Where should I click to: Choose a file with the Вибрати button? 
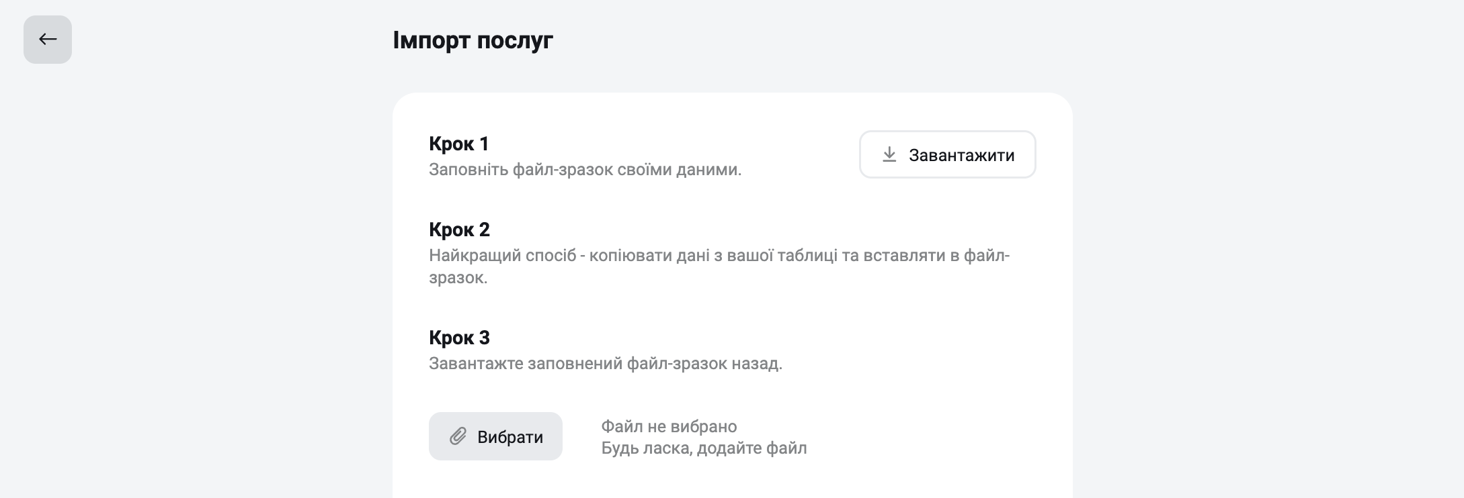495,436
